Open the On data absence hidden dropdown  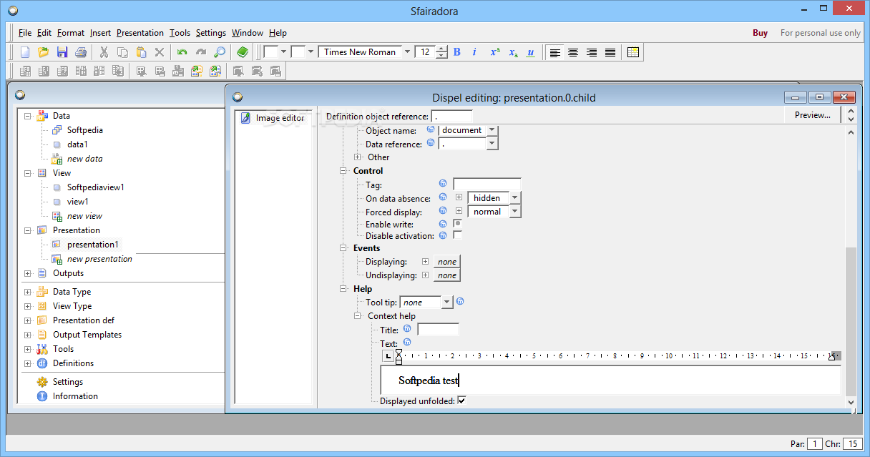[x=515, y=198]
